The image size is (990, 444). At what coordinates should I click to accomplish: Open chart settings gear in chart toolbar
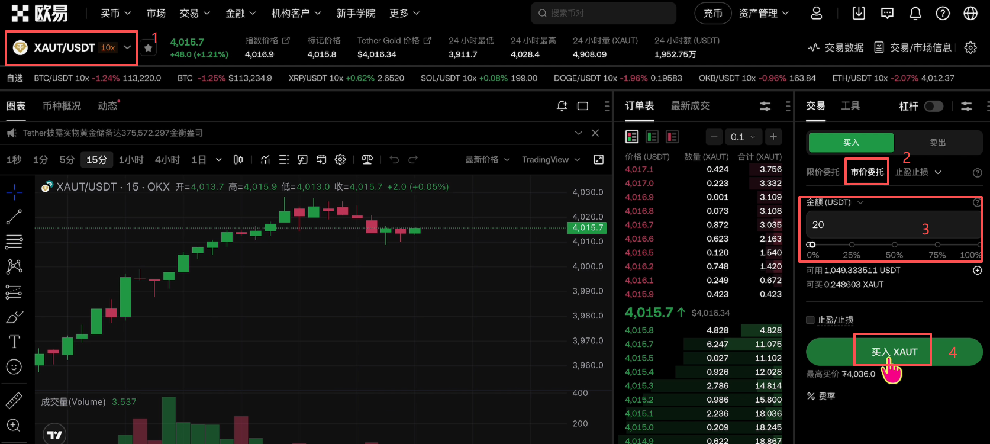[340, 160]
